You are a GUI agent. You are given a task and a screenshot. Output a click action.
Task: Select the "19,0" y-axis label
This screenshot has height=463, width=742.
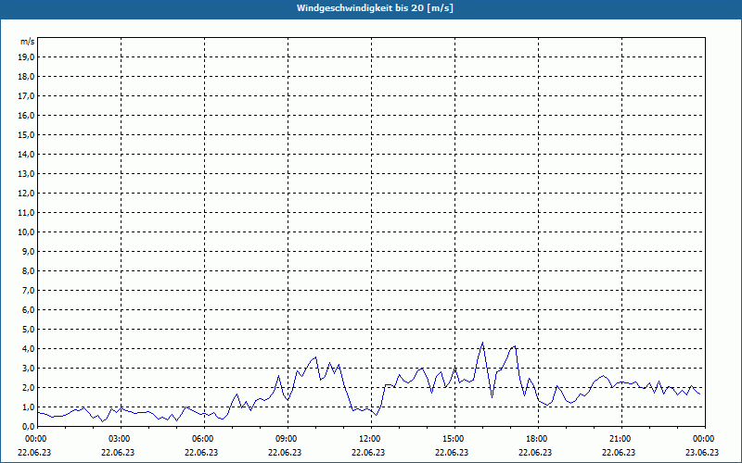(26, 57)
